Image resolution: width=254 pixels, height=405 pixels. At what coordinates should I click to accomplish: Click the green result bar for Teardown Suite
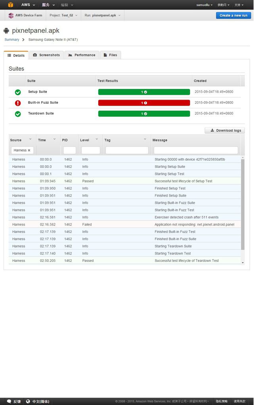pyautogui.click(x=144, y=114)
